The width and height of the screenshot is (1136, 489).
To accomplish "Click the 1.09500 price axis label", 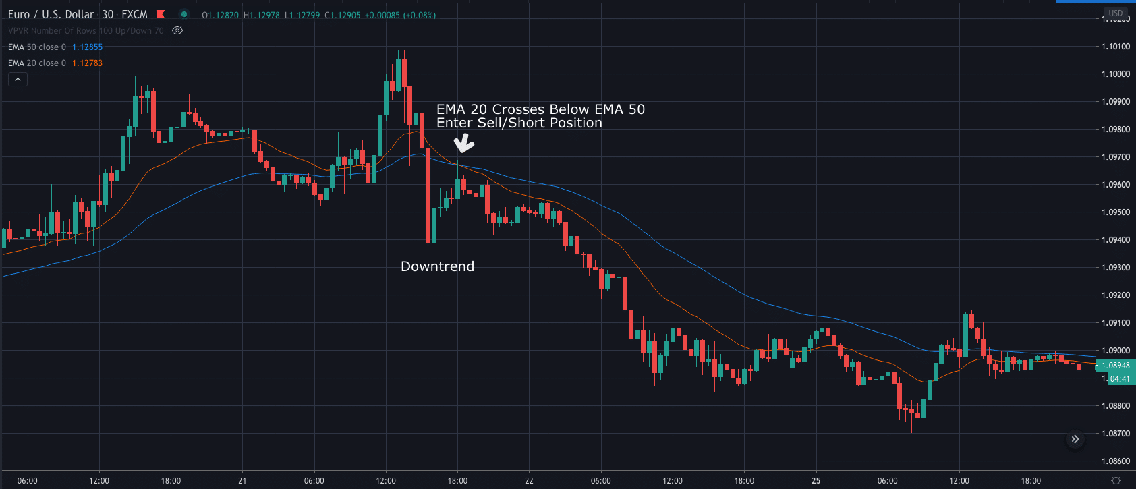I will pyautogui.click(x=1116, y=212).
